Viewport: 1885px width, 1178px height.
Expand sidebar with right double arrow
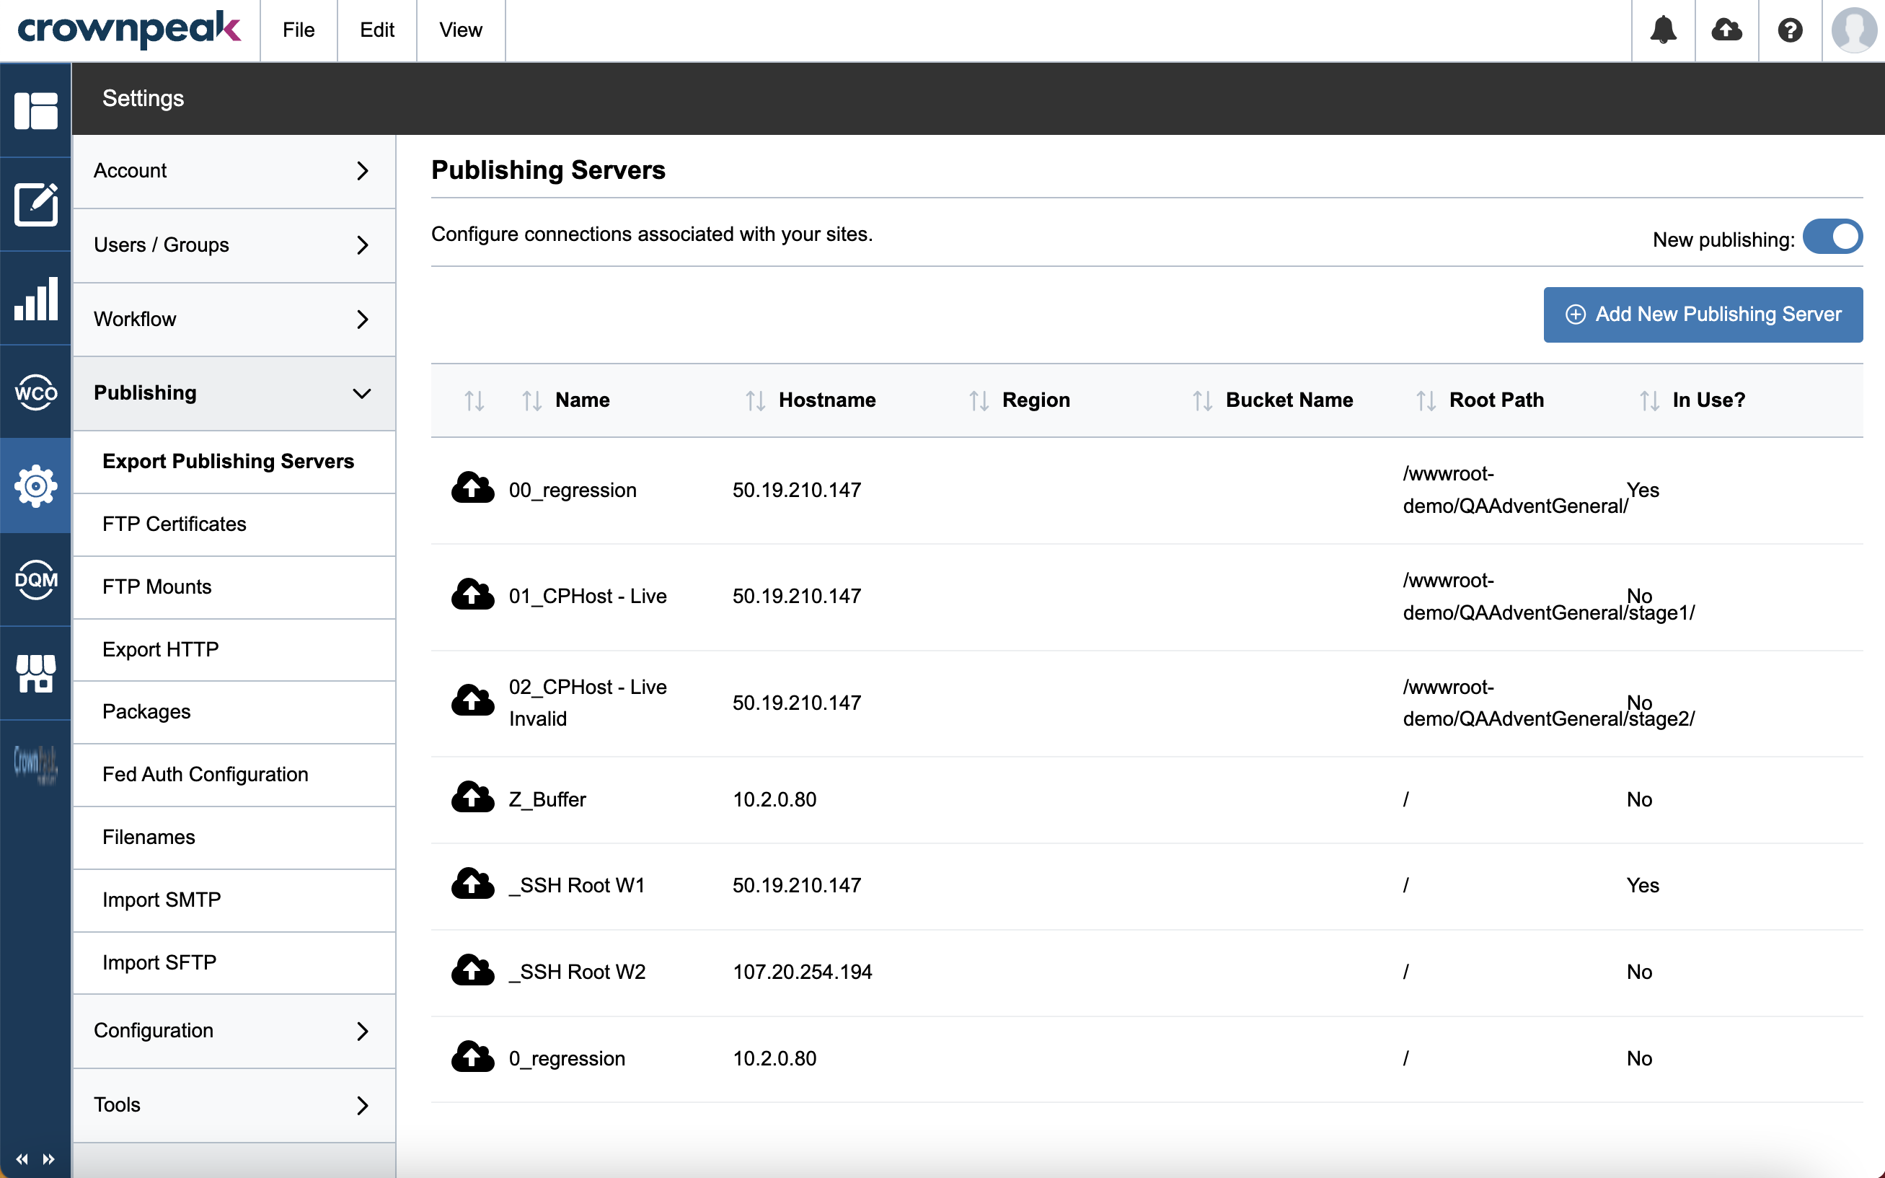click(x=49, y=1159)
